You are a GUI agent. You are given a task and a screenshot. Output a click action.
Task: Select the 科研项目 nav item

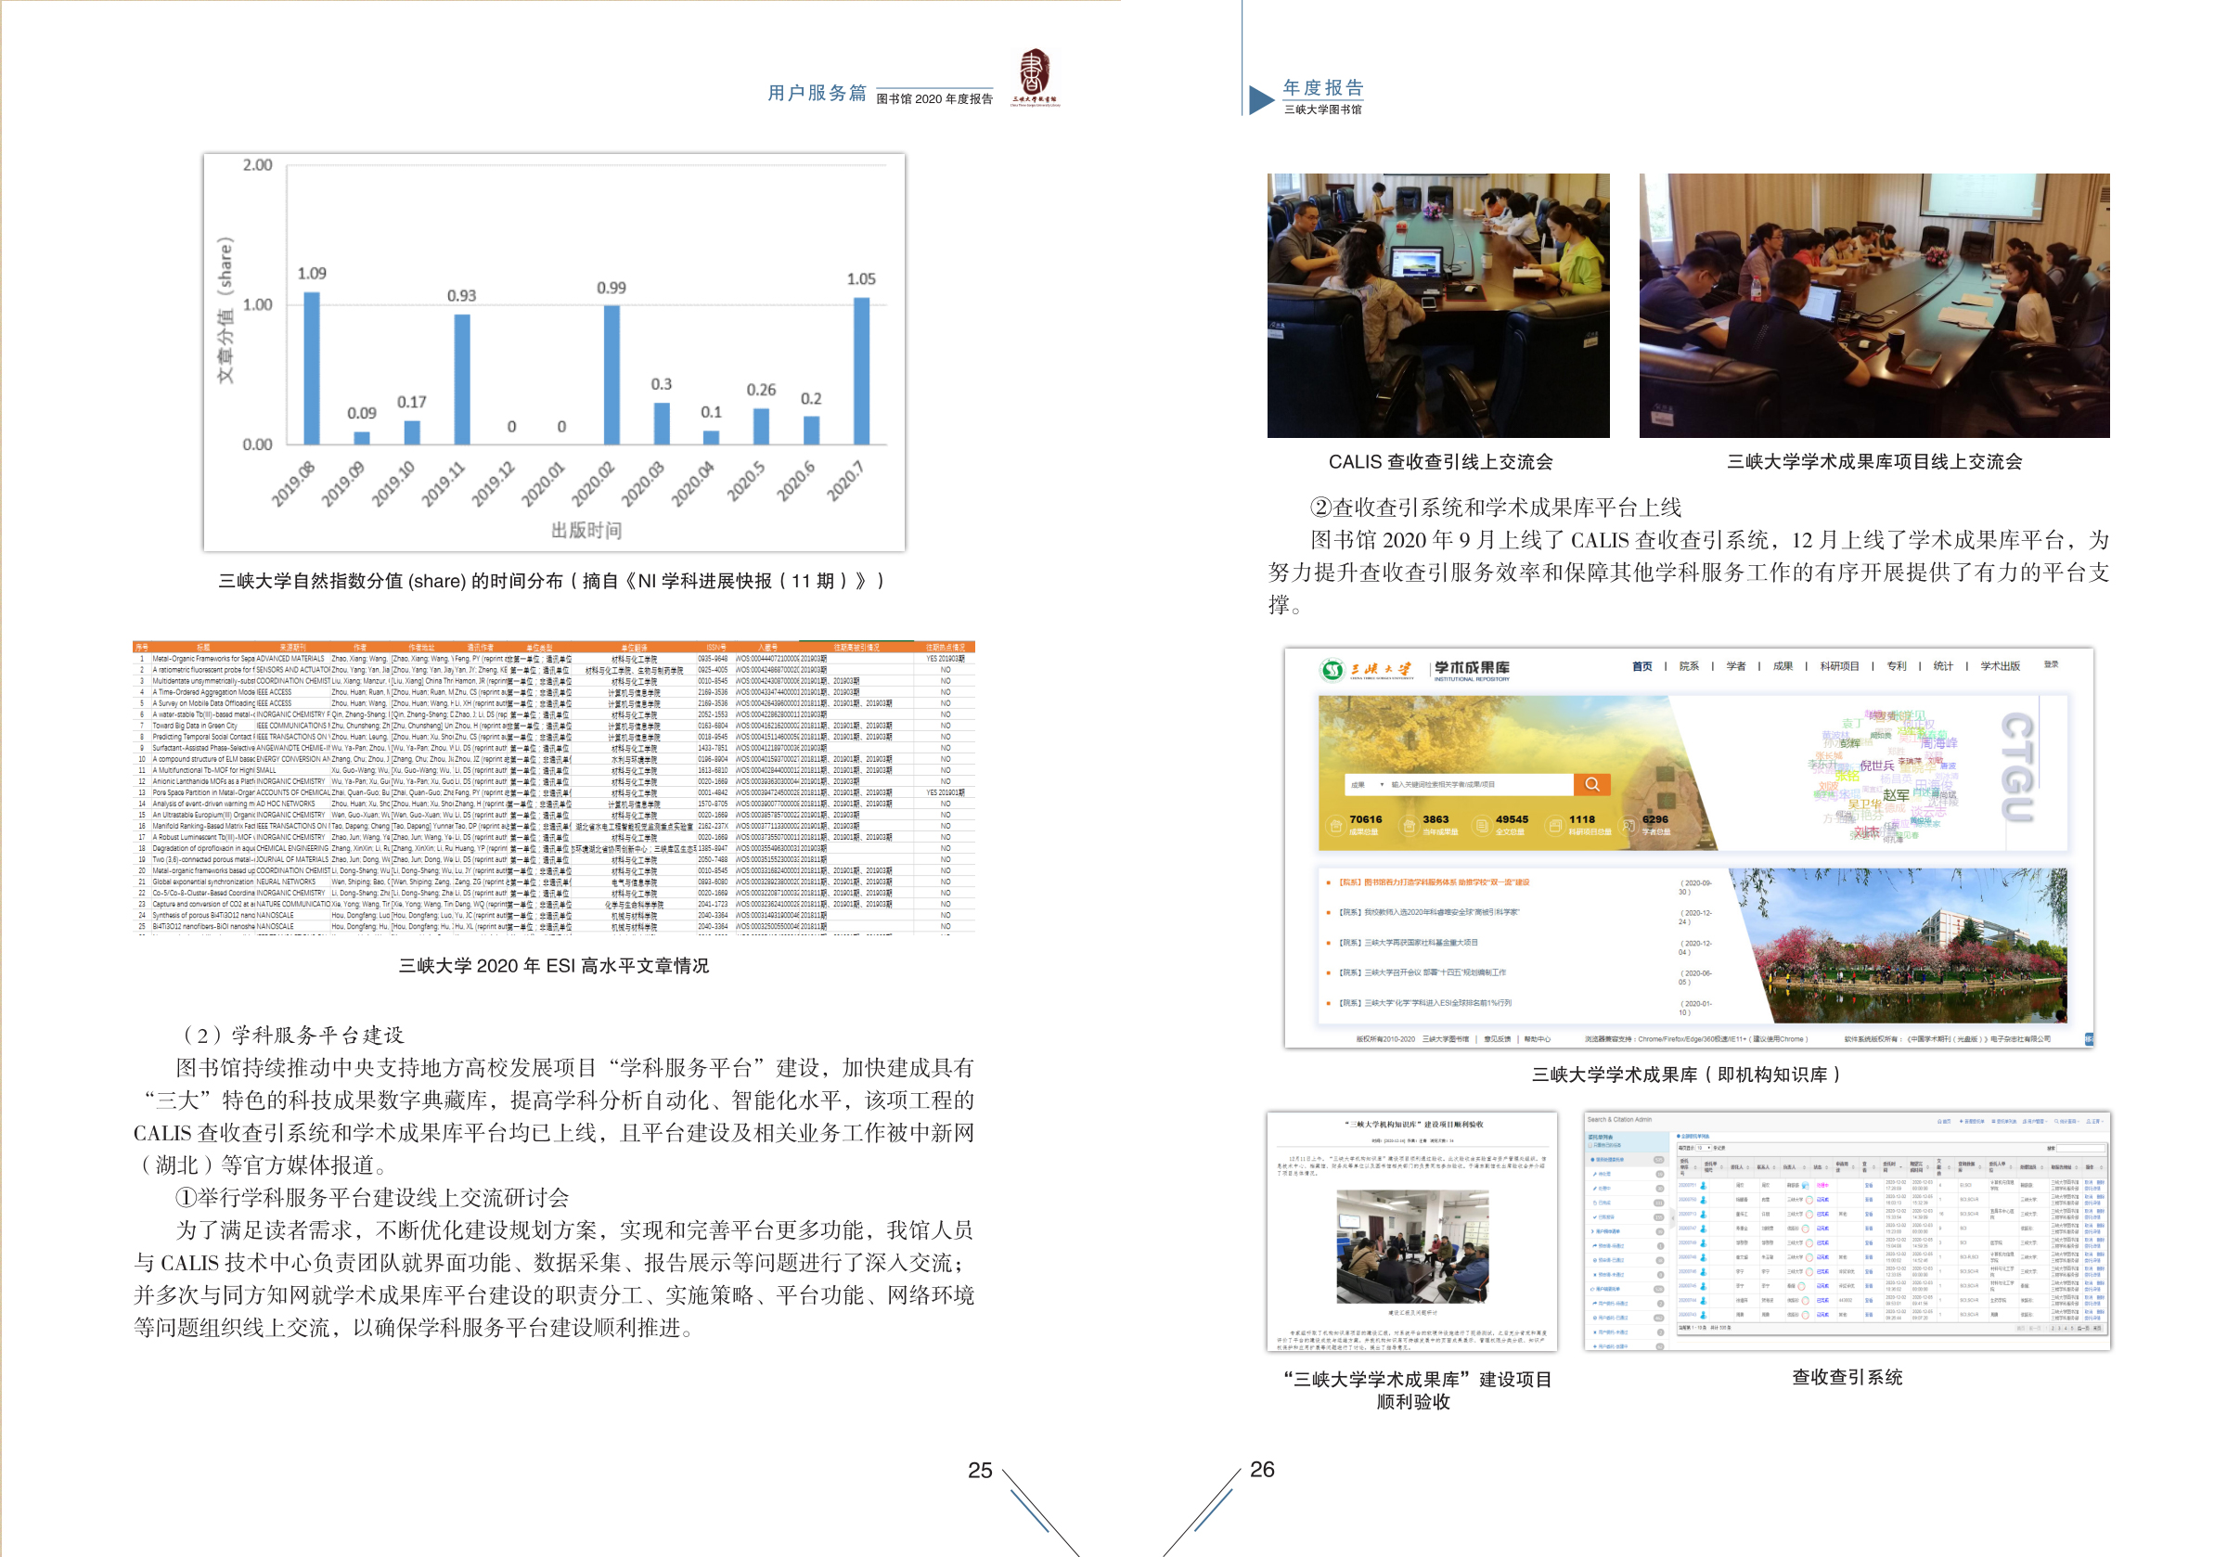pos(1839,666)
